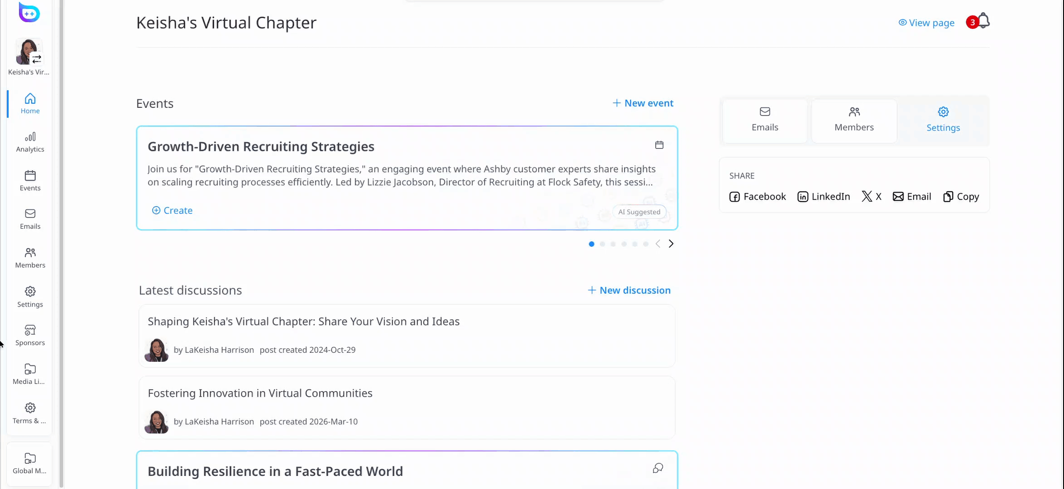Screen dimensions: 1064x489
Task: Create the suggested recruiting event
Action: point(172,211)
